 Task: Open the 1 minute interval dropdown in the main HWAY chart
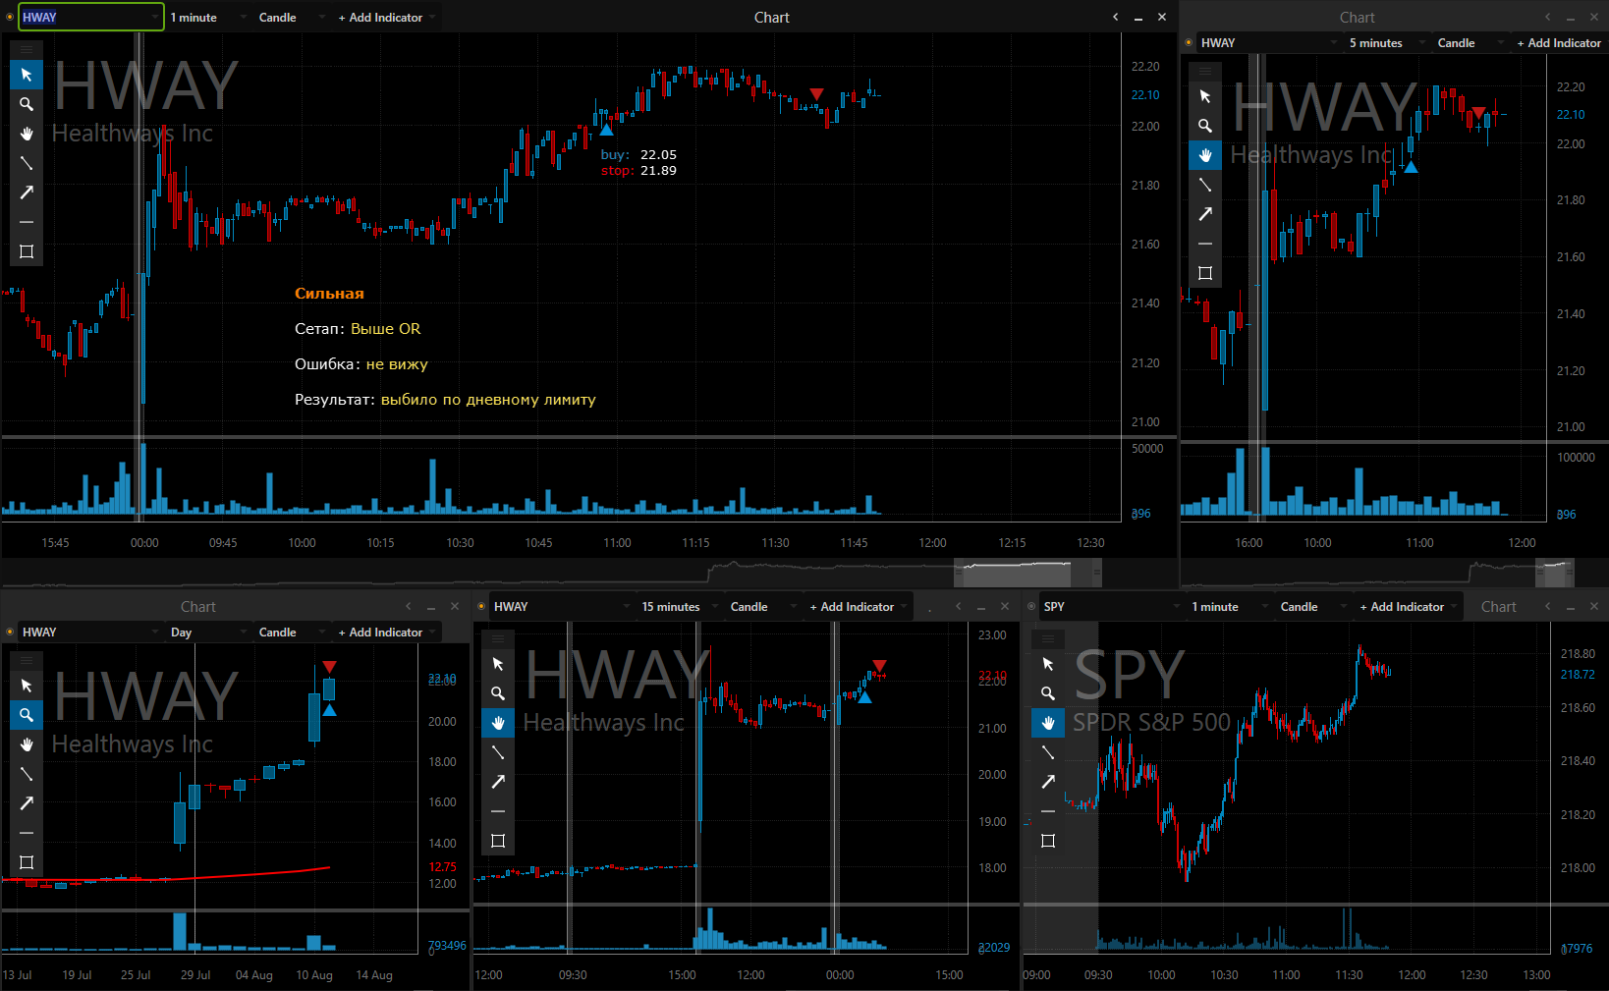pyautogui.click(x=207, y=17)
